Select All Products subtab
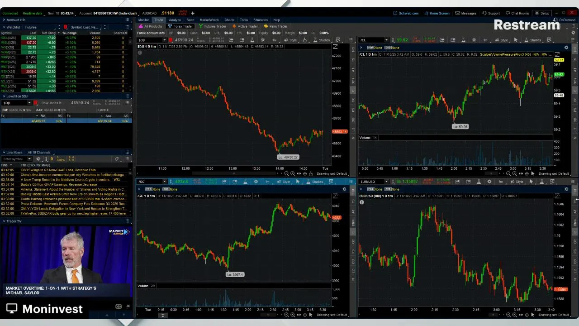Viewport: 579px width, 326px height. click(x=150, y=26)
